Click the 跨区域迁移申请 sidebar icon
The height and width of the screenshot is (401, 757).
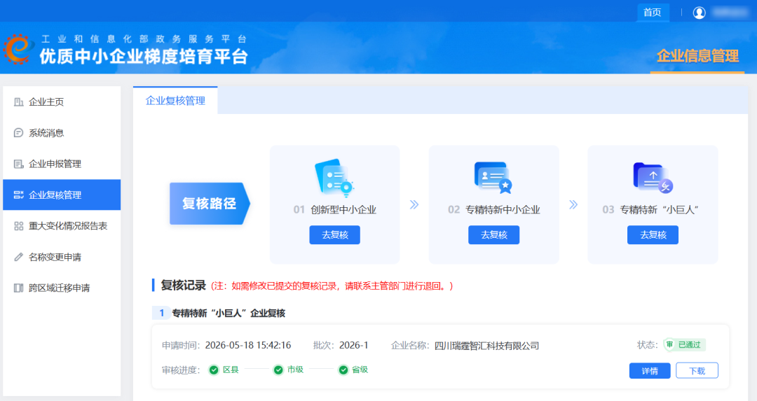pos(18,288)
